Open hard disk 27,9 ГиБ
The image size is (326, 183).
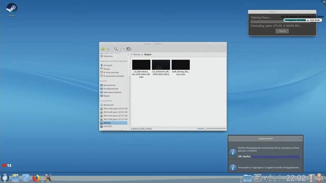tap(114, 115)
